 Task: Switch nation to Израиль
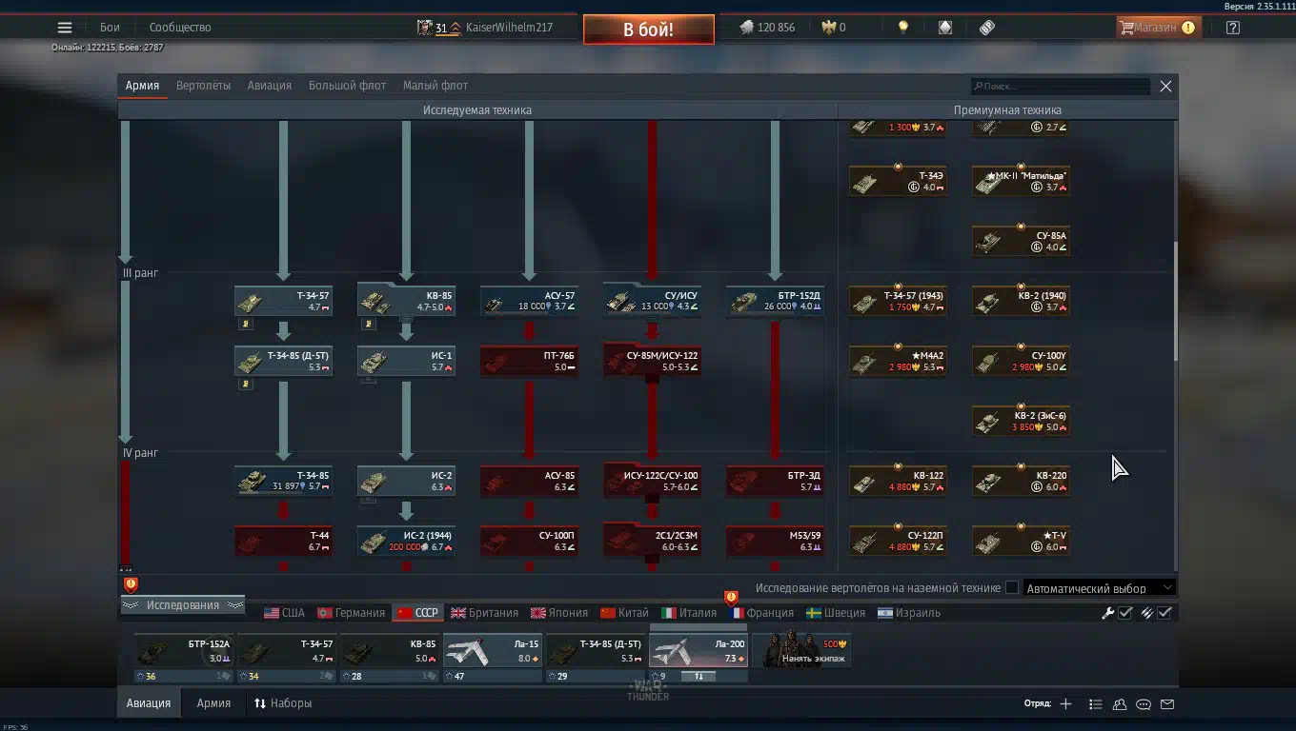pyautogui.click(x=909, y=613)
